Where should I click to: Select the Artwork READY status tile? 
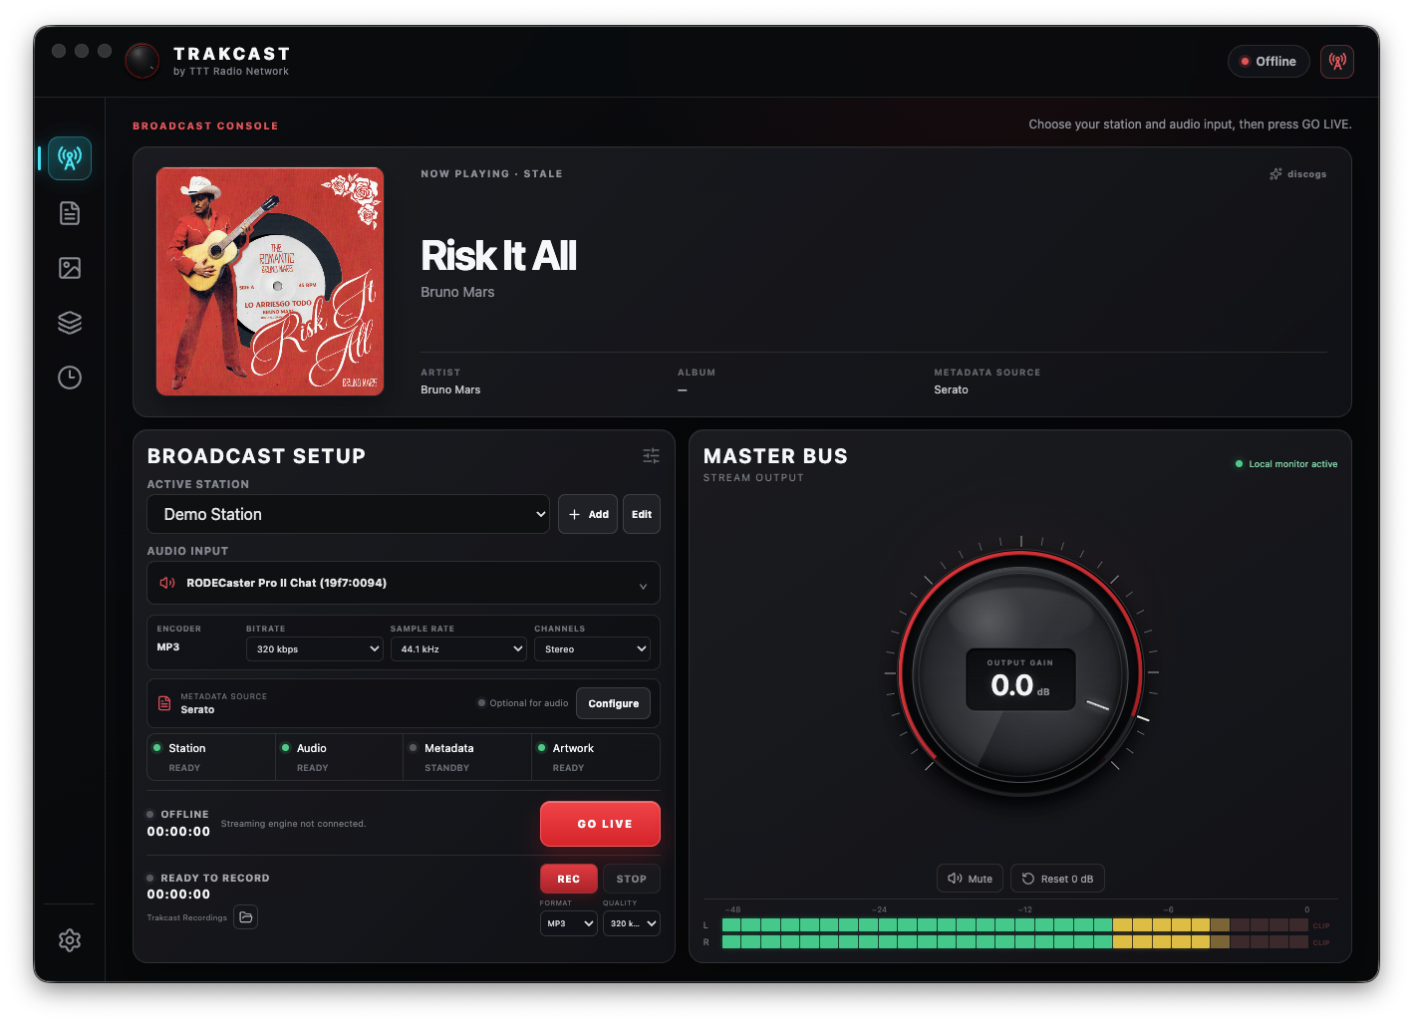click(596, 757)
